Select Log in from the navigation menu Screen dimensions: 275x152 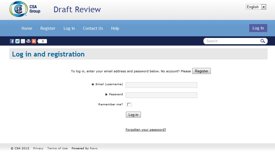click(69, 28)
